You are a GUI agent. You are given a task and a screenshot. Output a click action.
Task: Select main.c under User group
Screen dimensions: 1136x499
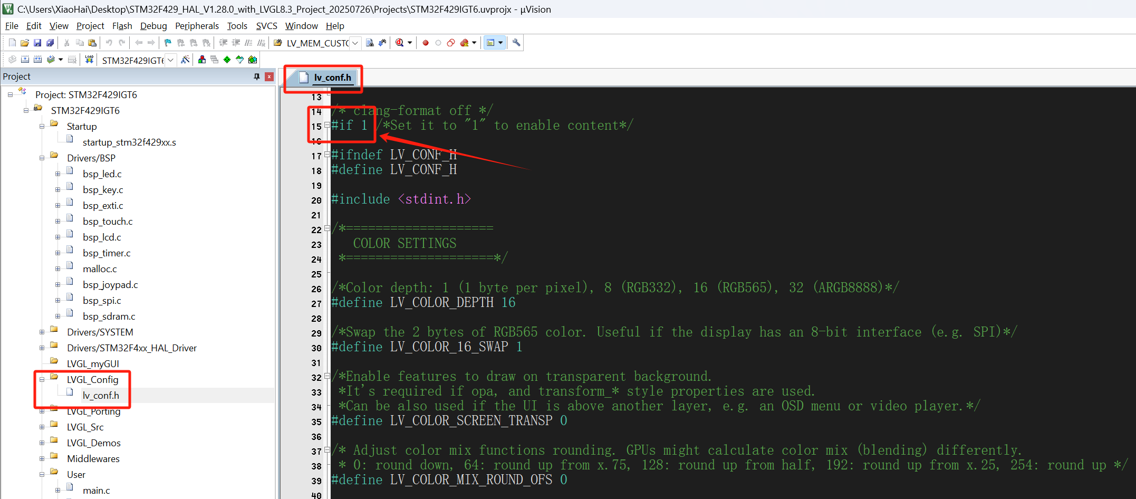(96, 491)
